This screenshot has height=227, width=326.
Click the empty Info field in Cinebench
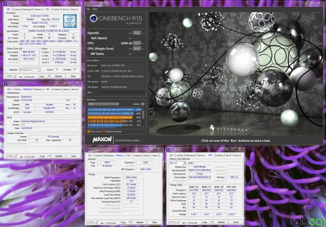coord(123,92)
